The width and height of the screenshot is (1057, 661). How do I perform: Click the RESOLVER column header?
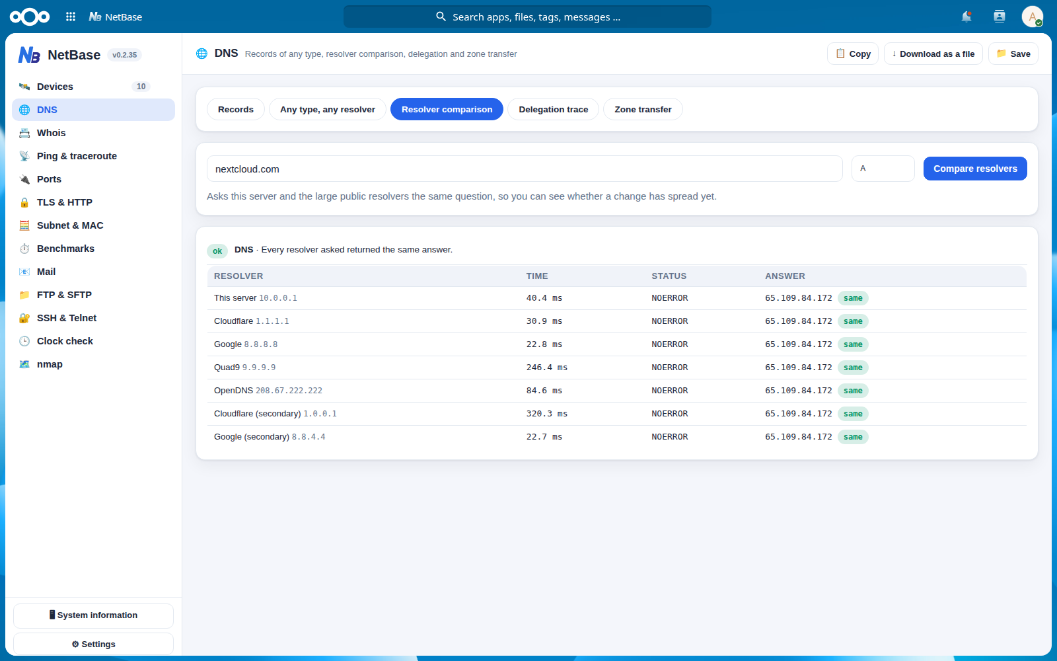[x=238, y=276]
